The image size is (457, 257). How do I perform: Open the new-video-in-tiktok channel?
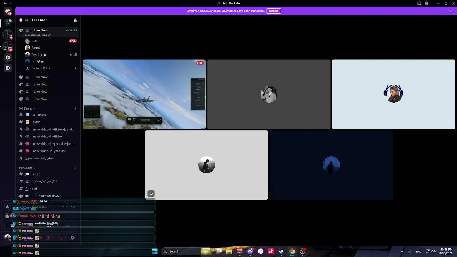point(48,136)
